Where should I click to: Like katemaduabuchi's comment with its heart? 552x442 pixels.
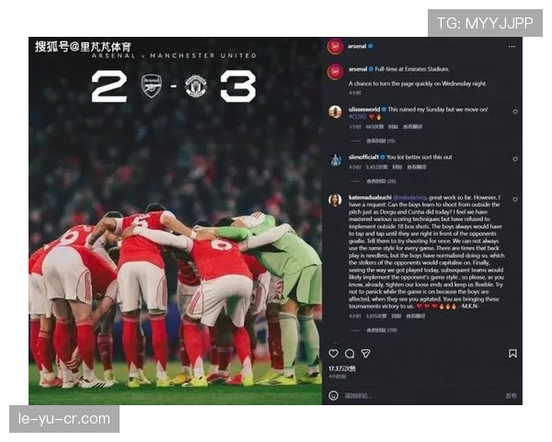pos(515,200)
